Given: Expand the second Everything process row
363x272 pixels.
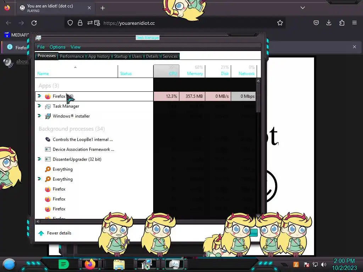Looking at the screenshot, I should click(39, 179).
